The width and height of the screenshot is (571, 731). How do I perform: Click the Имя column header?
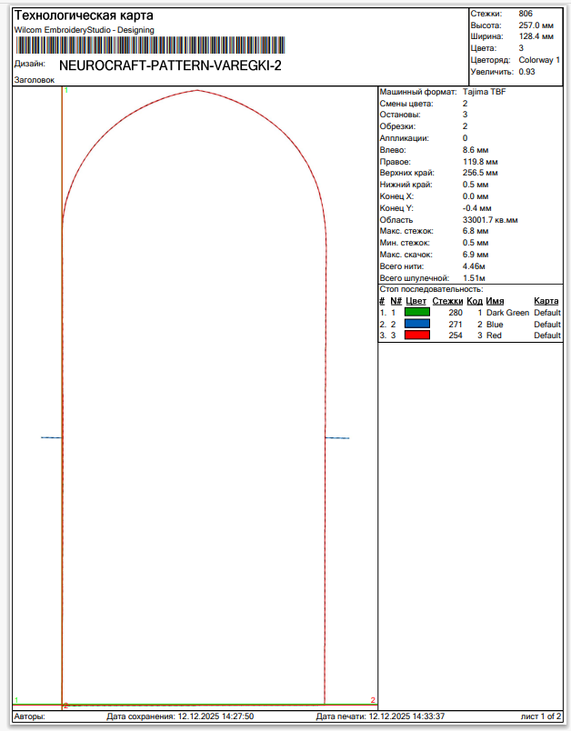[495, 301]
